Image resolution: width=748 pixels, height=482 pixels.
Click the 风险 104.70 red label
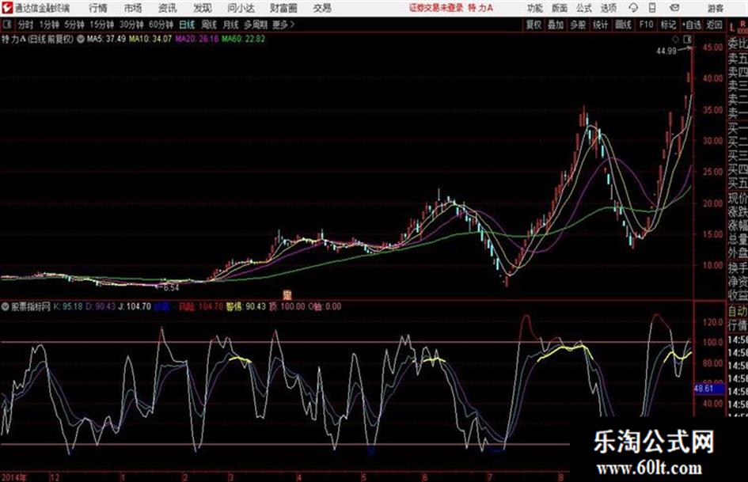pyautogui.click(x=201, y=307)
